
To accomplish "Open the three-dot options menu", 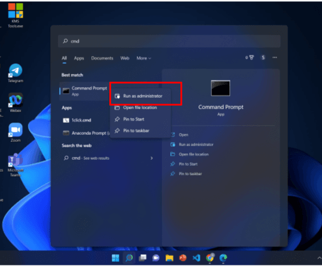I will click(x=275, y=58).
